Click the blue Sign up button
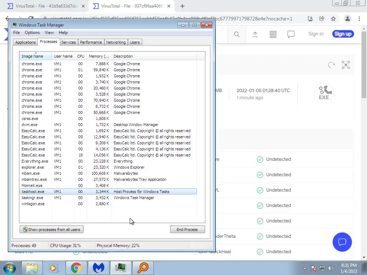The height and width of the screenshot is (275, 367). (343, 34)
